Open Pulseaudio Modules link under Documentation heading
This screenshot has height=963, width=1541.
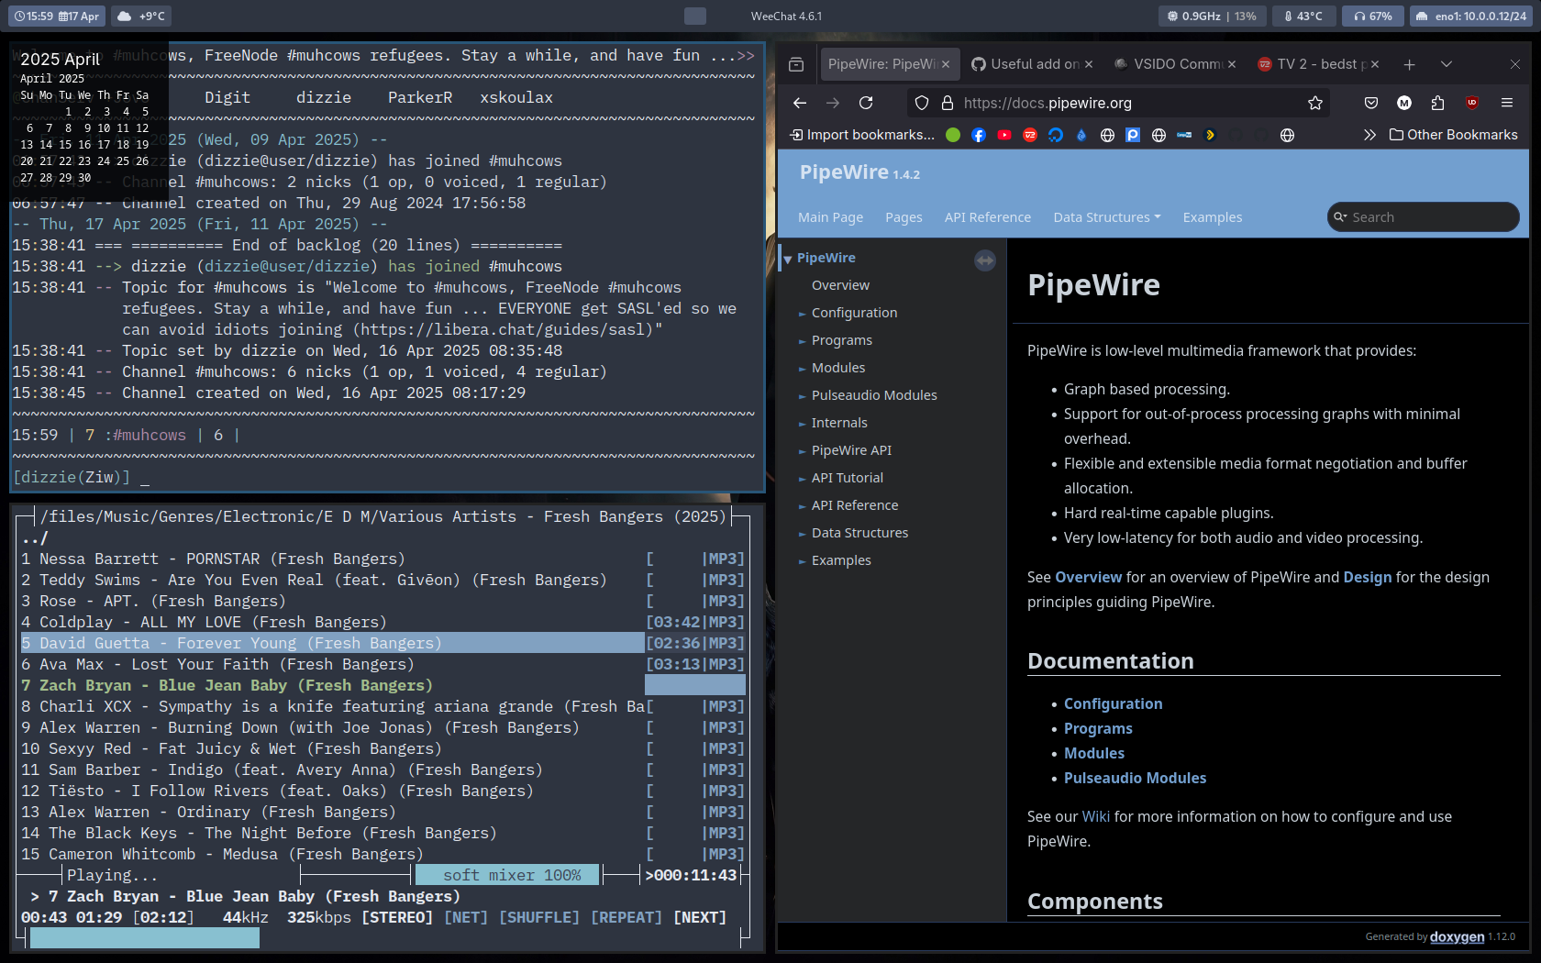(1135, 779)
